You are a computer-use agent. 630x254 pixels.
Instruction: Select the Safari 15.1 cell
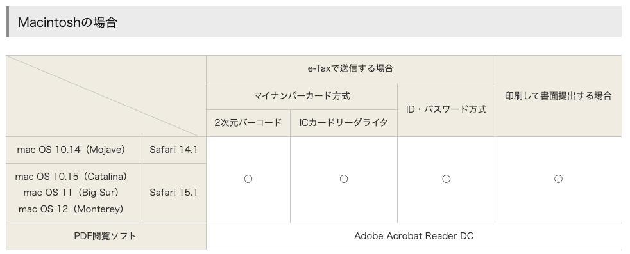coord(174,193)
